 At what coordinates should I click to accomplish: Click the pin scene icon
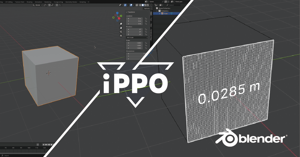pyautogui.click(x=163, y=2)
